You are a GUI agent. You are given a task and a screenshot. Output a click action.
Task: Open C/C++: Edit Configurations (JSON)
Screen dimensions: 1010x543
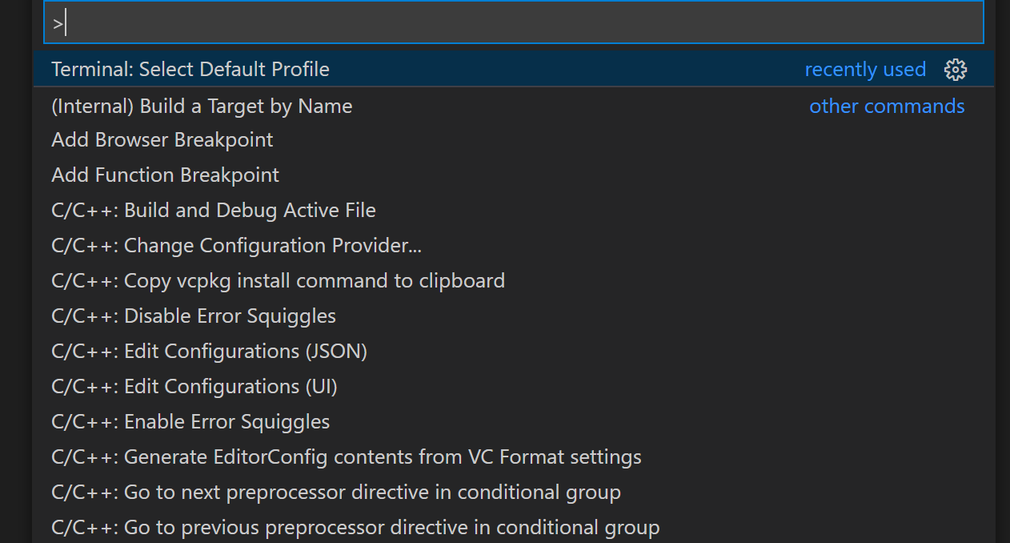209,352
